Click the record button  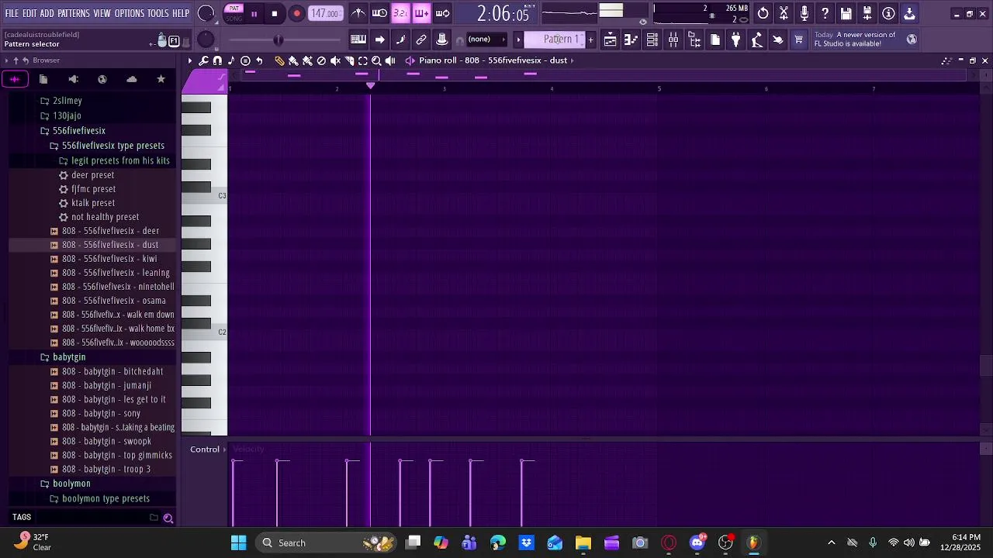tap(296, 13)
